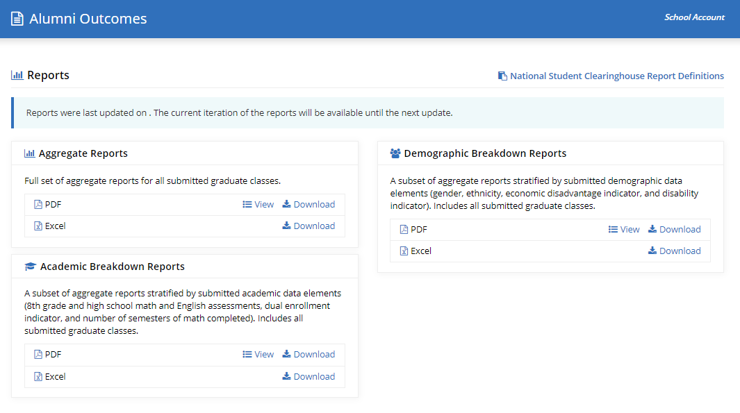
Task: Click the Aggregate Reports chart icon
Action: [30, 153]
